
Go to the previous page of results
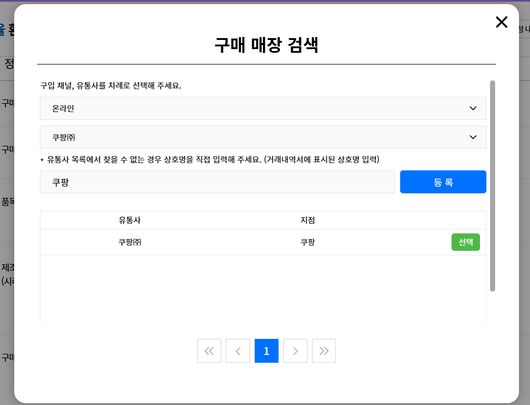point(238,351)
